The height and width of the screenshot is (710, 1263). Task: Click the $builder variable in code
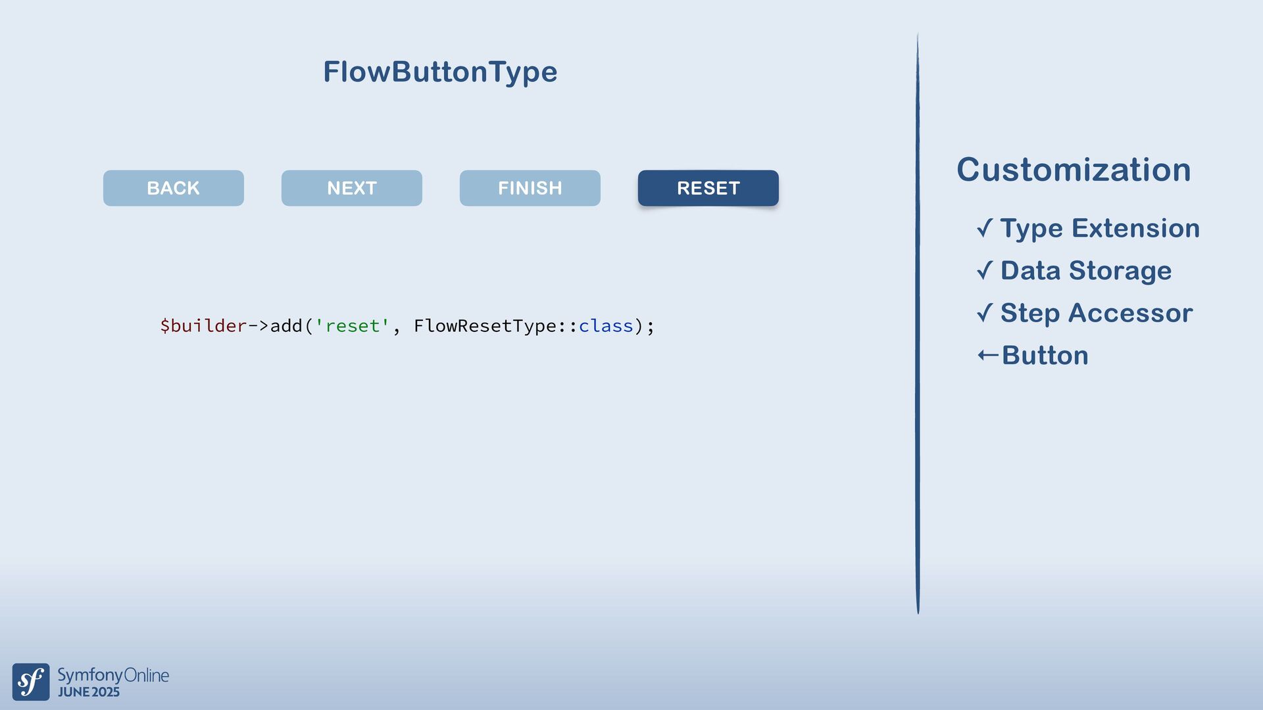pyautogui.click(x=203, y=326)
